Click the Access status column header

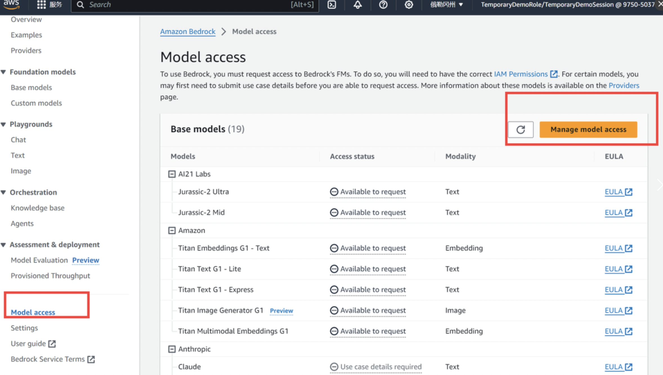pyautogui.click(x=352, y=156)
